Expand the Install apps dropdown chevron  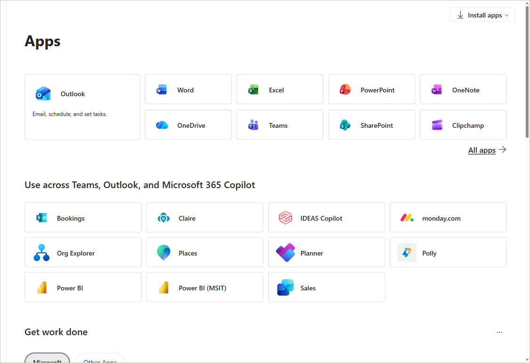click(x=506, y=15)
